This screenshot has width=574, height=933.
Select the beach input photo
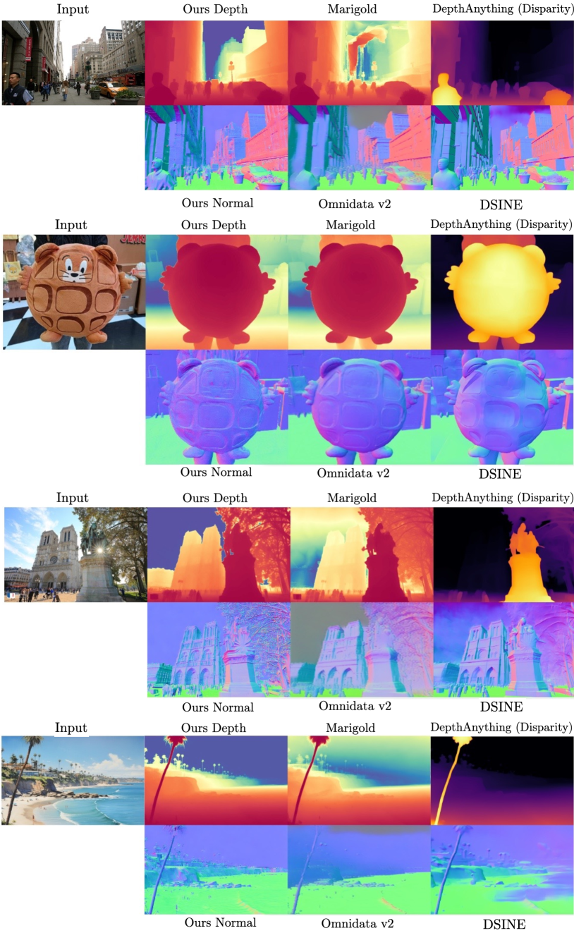pos(73,781)
